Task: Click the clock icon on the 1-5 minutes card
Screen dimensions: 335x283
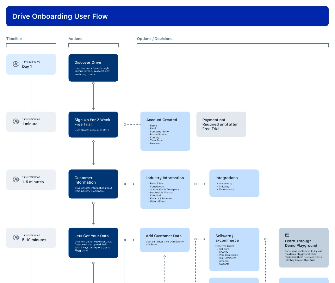Action: pyautogui.click(x=16, y=180)
